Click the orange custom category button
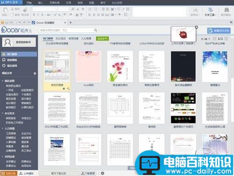Screen dimensions: 234x176 (8, 173)
